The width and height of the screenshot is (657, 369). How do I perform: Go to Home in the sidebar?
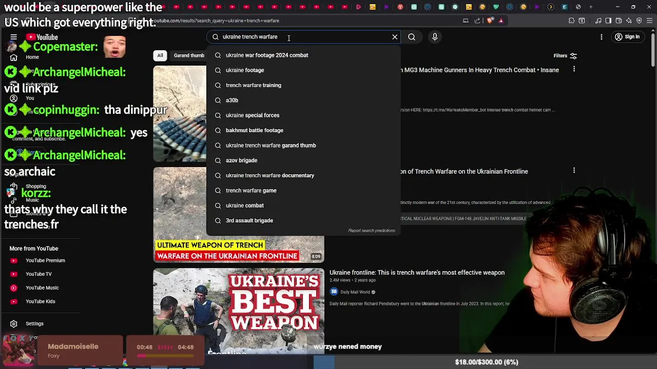[x=32, y=57]
